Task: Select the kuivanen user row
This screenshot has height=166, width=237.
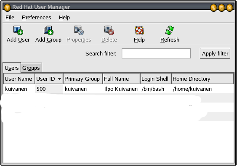Action: point(119,89)
